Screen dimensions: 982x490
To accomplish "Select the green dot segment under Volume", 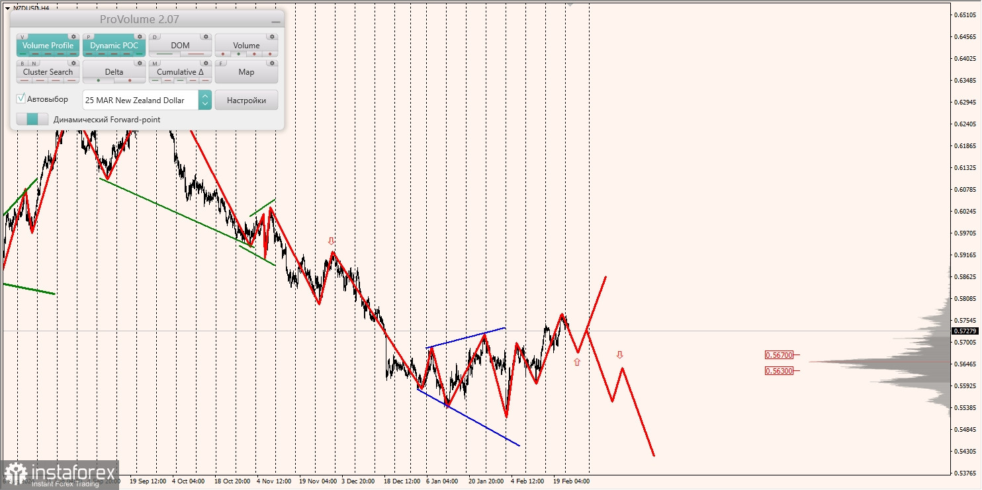I will (x=238, y=54).
